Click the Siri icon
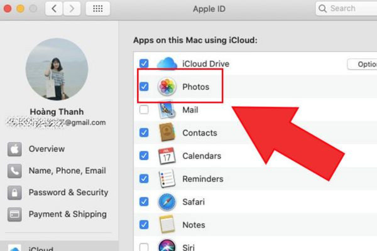Viewport: 377px width, 251px height. tap(167, 245)
